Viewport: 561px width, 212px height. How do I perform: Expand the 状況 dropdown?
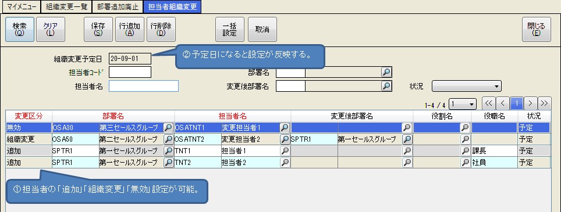467,86
